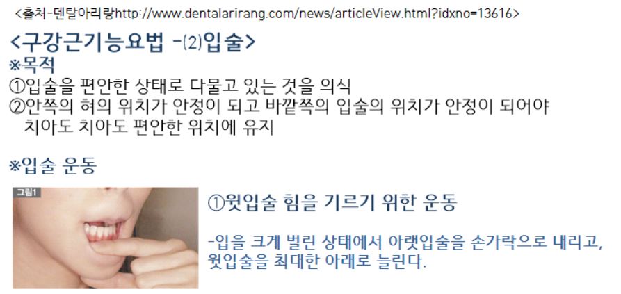This screenshot has width=621, height=294.
Task: Select the 윗입술을 최대한 아래로 늘린다 line
Action: [x=317, y=261]
